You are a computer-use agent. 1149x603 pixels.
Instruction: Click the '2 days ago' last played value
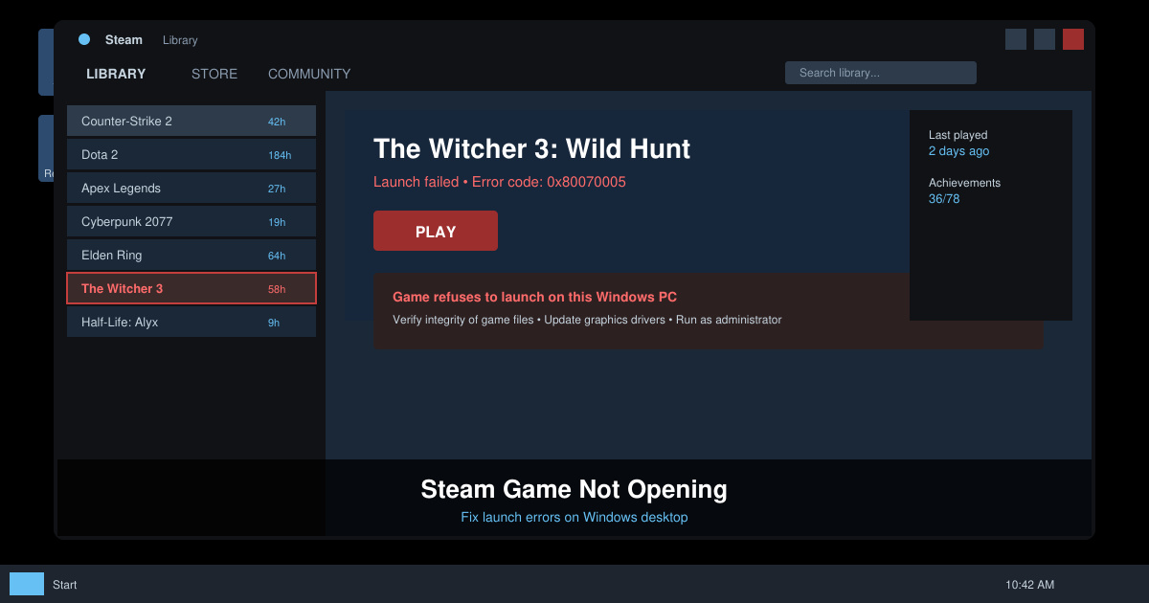pyautogui.click(x=958, y=151)
